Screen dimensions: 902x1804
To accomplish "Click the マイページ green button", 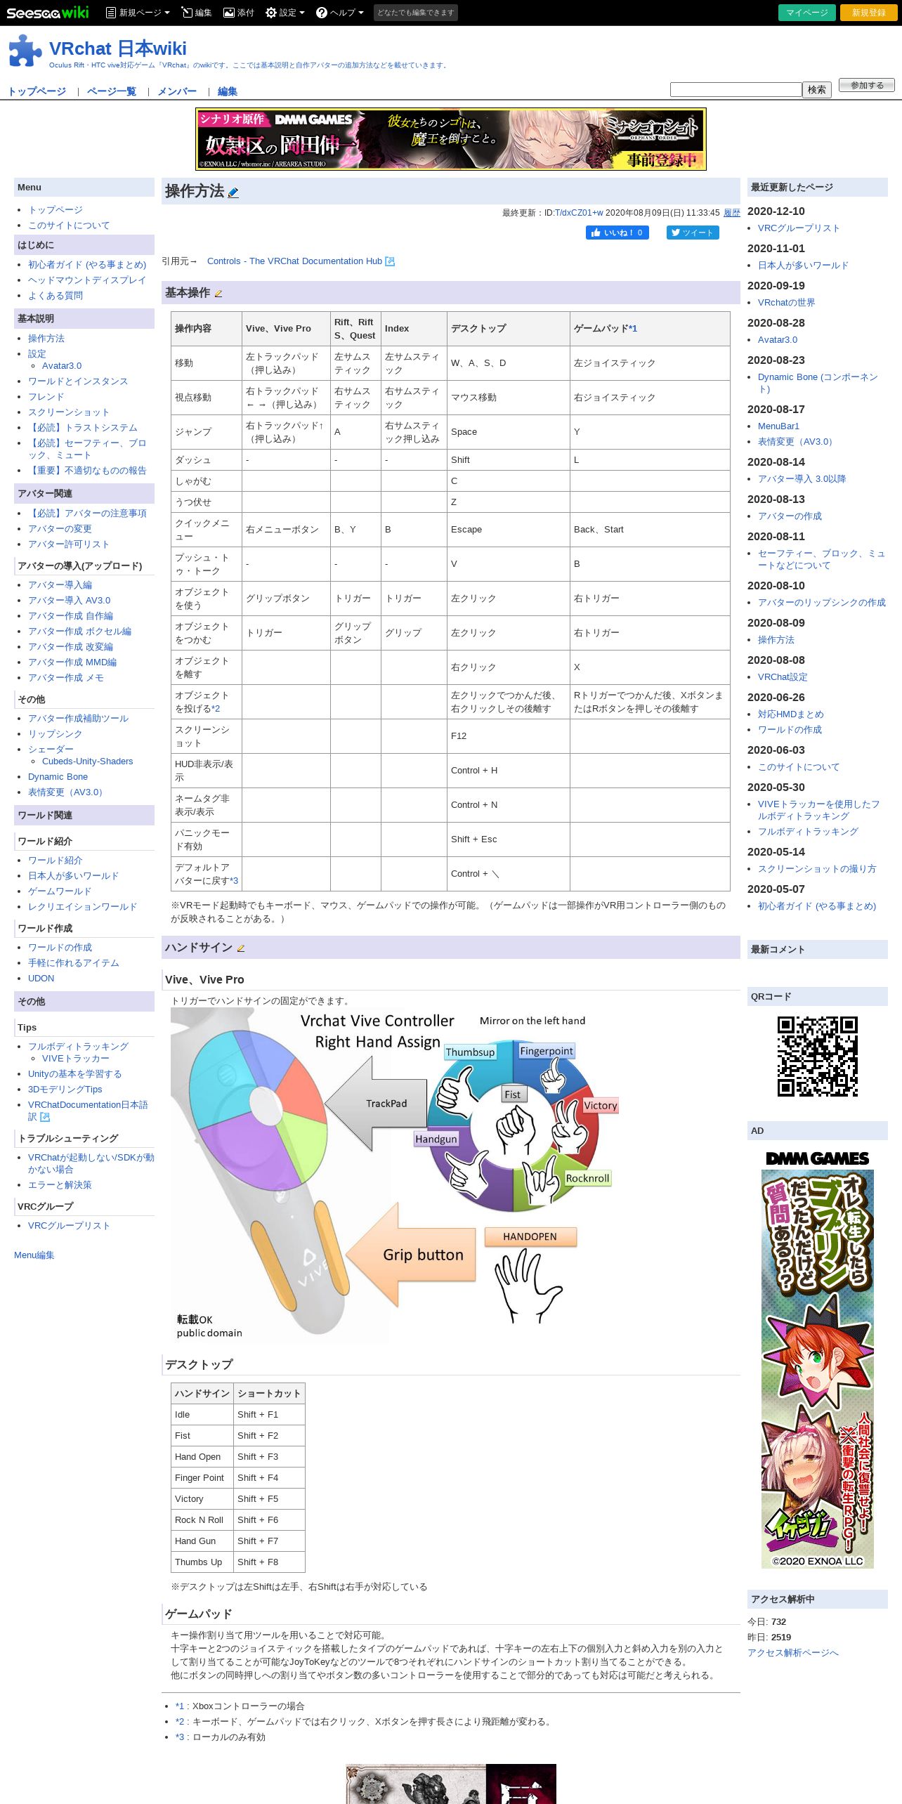I will click(807, 13).
